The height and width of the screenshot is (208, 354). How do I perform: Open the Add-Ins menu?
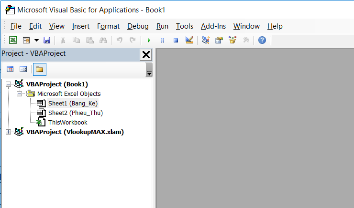click(x=213, y=26)
